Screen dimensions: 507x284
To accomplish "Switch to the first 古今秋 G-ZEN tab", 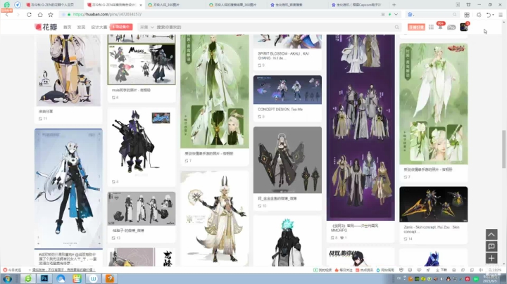I will 52,5.
